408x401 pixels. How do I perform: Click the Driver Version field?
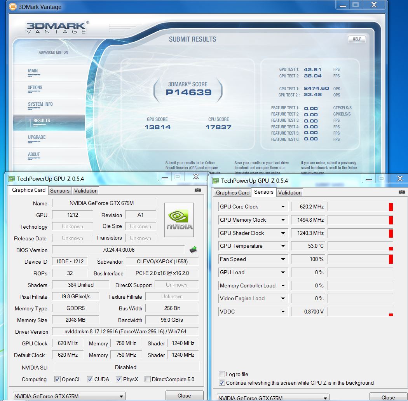126,332
